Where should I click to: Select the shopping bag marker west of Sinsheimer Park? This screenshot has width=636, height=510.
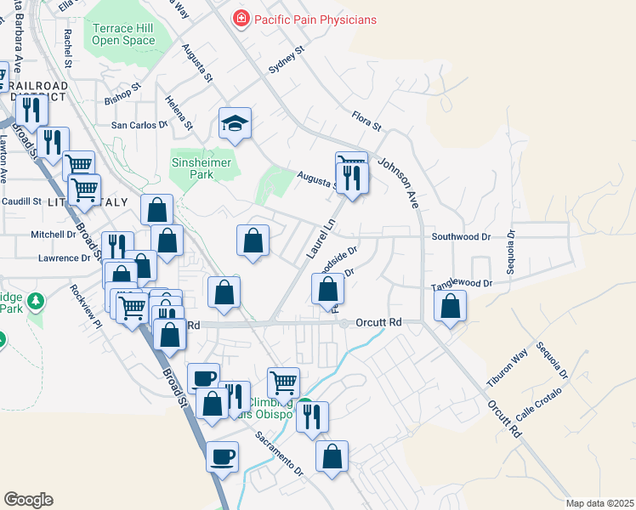[157, 211]
